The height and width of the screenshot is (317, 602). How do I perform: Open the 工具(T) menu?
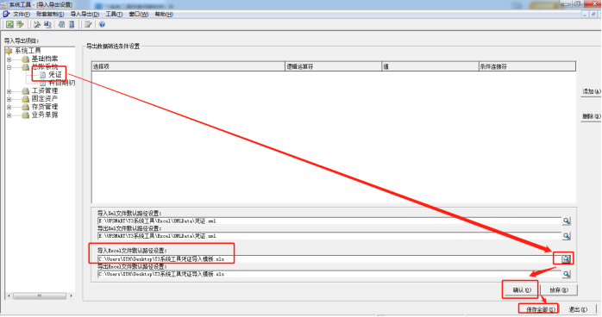pos(114,14)
